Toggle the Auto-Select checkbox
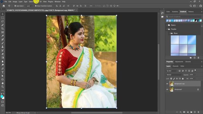The image size is (203, 114). (15, 6)
